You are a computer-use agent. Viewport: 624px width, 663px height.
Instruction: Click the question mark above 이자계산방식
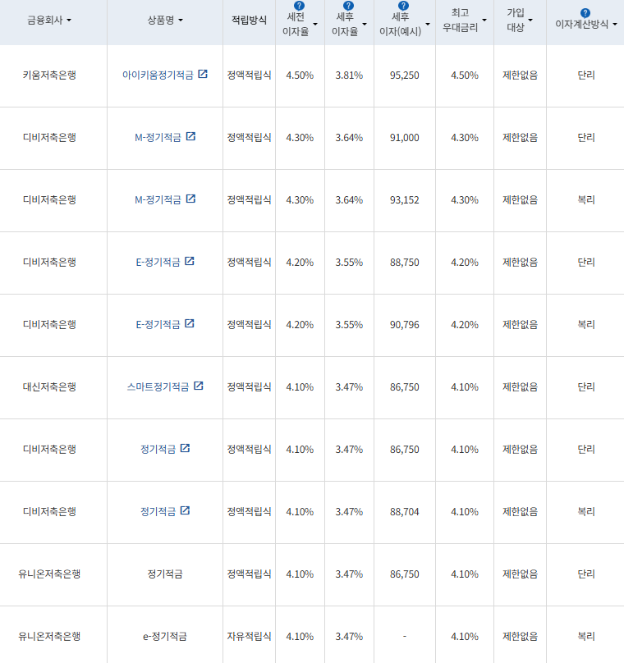click(585, 13)
